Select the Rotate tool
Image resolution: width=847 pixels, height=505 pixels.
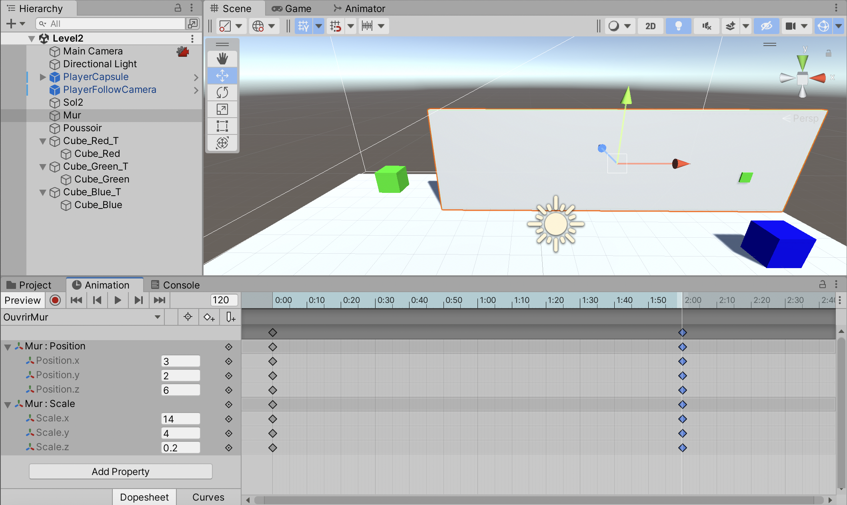(x=222, y=92)
